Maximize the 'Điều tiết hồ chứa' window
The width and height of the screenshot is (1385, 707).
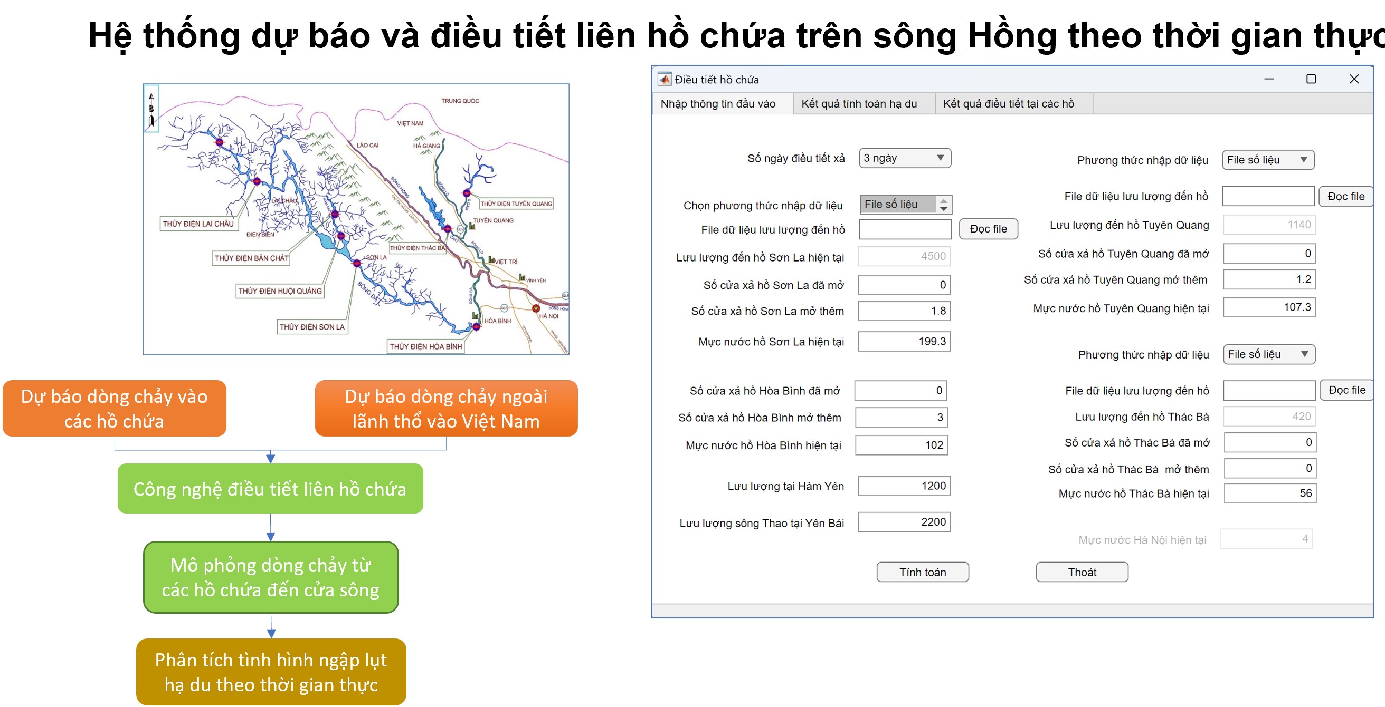point(1311,79)
